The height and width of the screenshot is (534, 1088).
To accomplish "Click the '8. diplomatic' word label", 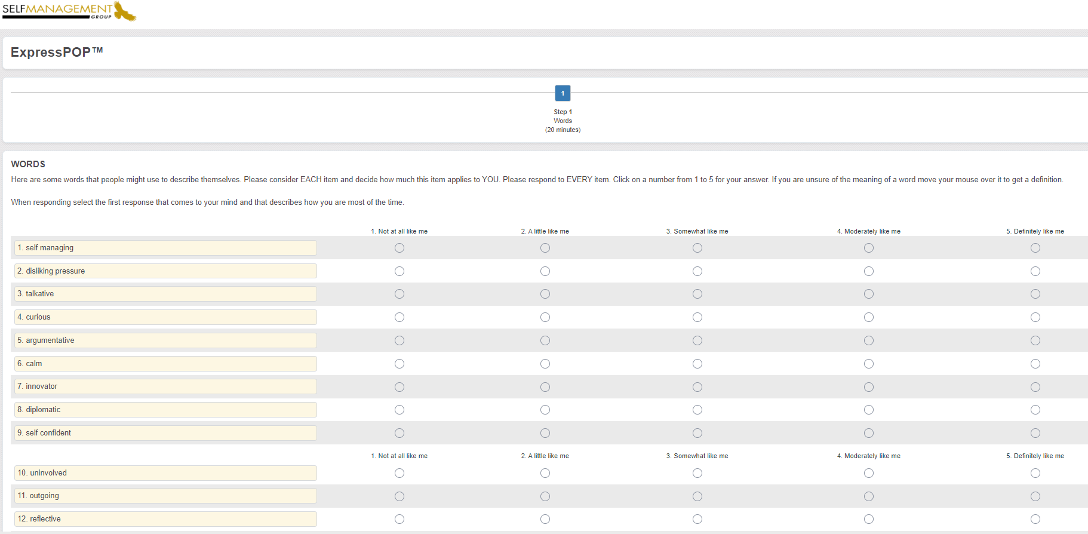I will tap(165, 410).
